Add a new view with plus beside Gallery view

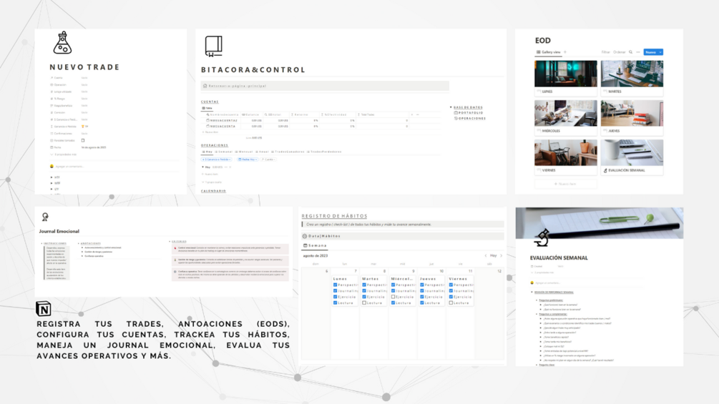[x=565, y=52]
